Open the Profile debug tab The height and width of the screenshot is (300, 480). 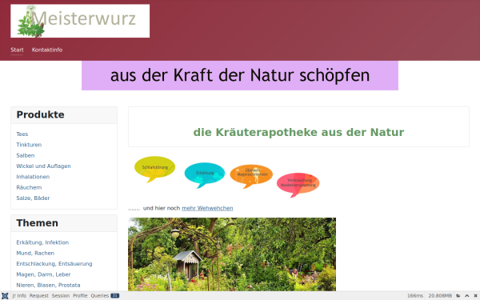tap(80, 296)
